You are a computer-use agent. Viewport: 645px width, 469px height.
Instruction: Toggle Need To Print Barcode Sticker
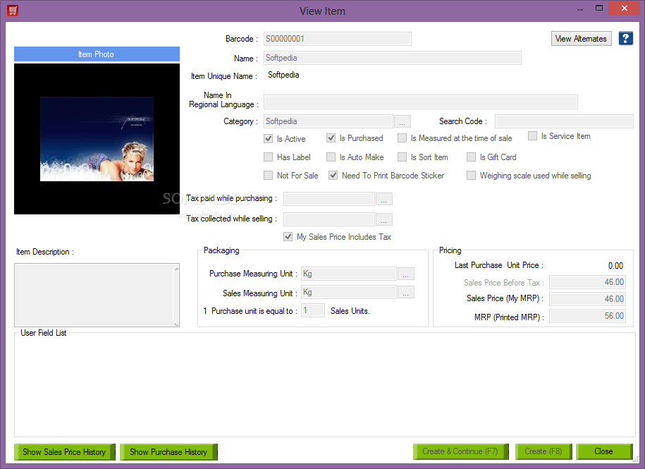(333, 175)
